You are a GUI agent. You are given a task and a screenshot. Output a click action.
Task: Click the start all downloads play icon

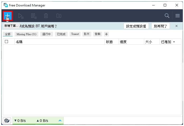tap(21, 16)
